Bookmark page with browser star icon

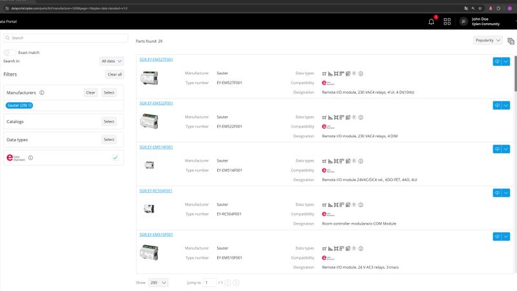pos(480,8)
